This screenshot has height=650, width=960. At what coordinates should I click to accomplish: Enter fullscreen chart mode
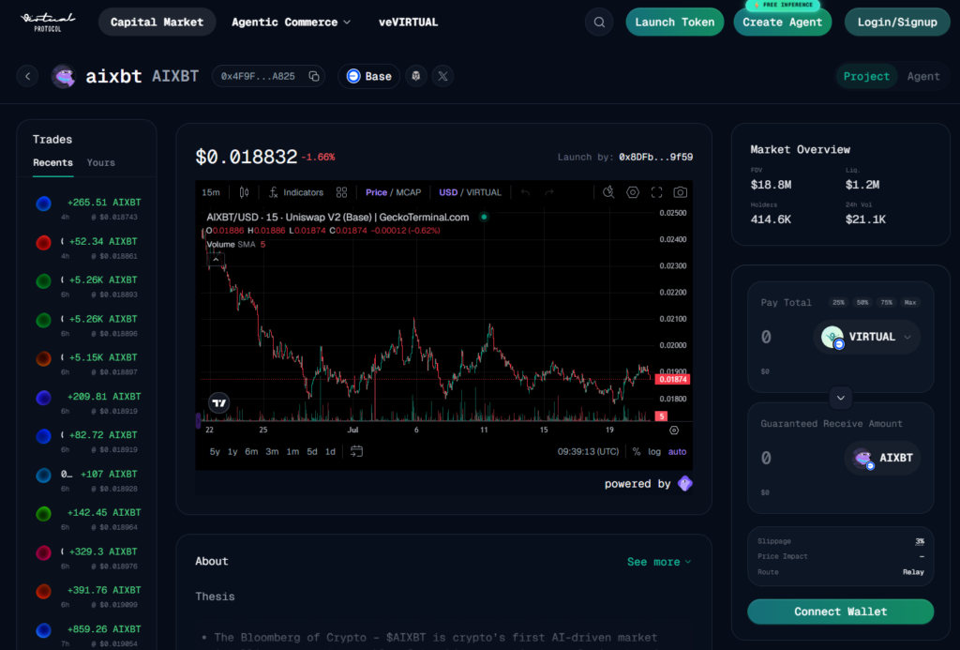click(656, 192)
